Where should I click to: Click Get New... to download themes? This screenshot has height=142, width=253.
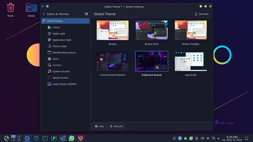click(x=202, y=14)
